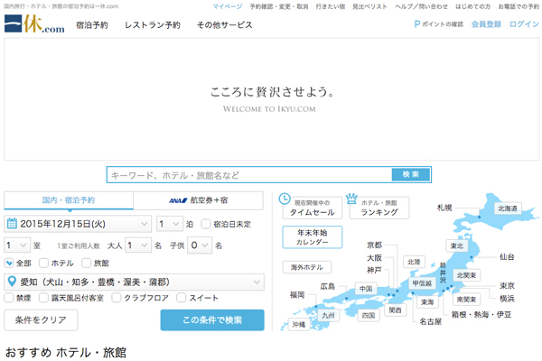Click the Ikyu.com logo
The height and width of the screenshot is (361, 542).
point(34,24)
